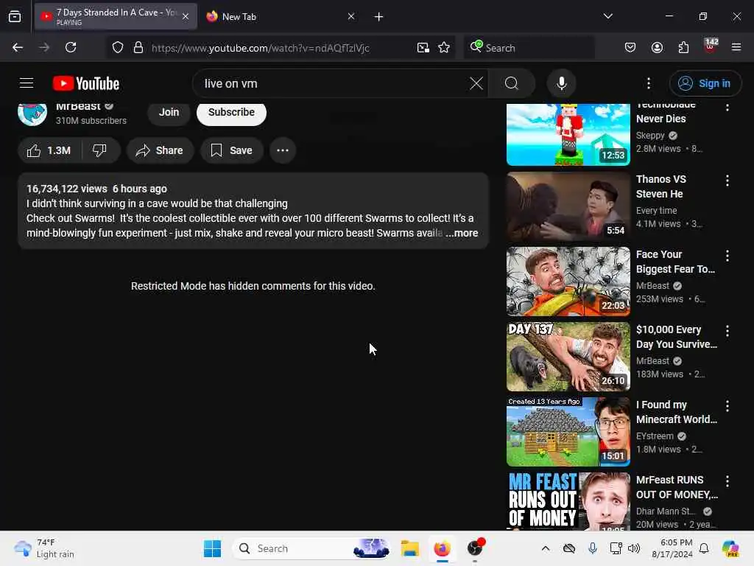Open notifications bell in taskbar
The image size is (754, 566).
pyautogui.click(x=704, y=548)
